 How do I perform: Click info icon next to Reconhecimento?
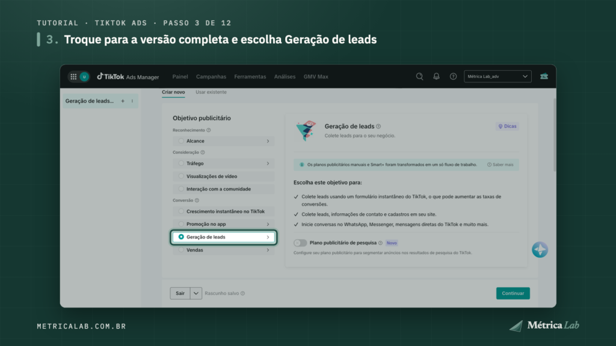(209, 130)
